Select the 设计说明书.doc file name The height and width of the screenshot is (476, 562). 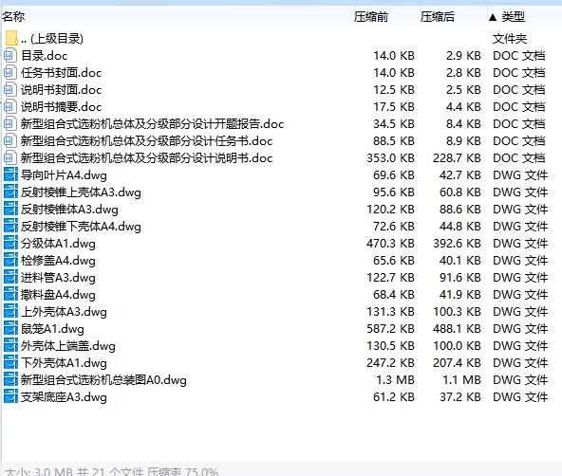pyautogui.click(x=146, y=157)
